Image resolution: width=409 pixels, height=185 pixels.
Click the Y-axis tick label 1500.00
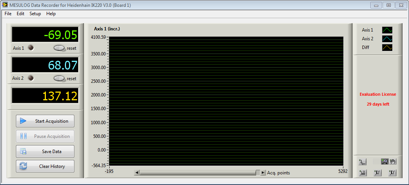[x=98, y=108]
